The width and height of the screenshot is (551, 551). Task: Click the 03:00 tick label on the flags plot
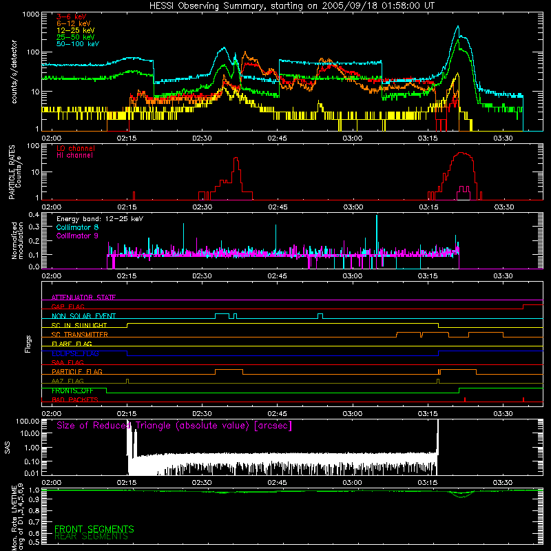[352, 414]
